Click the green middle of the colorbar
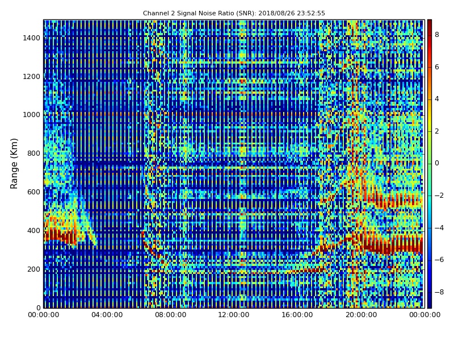 [x=430, y=164]
